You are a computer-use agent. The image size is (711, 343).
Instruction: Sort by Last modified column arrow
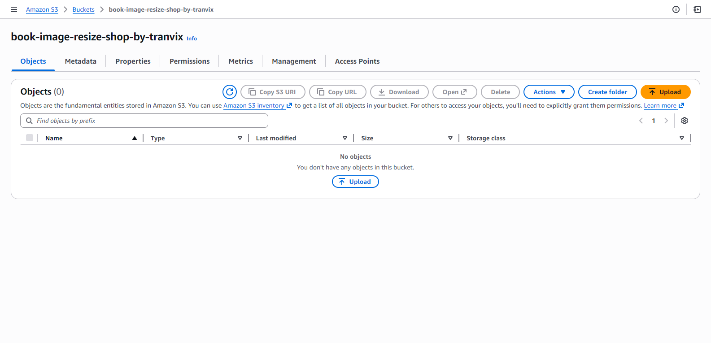click(x=345, y=138)
